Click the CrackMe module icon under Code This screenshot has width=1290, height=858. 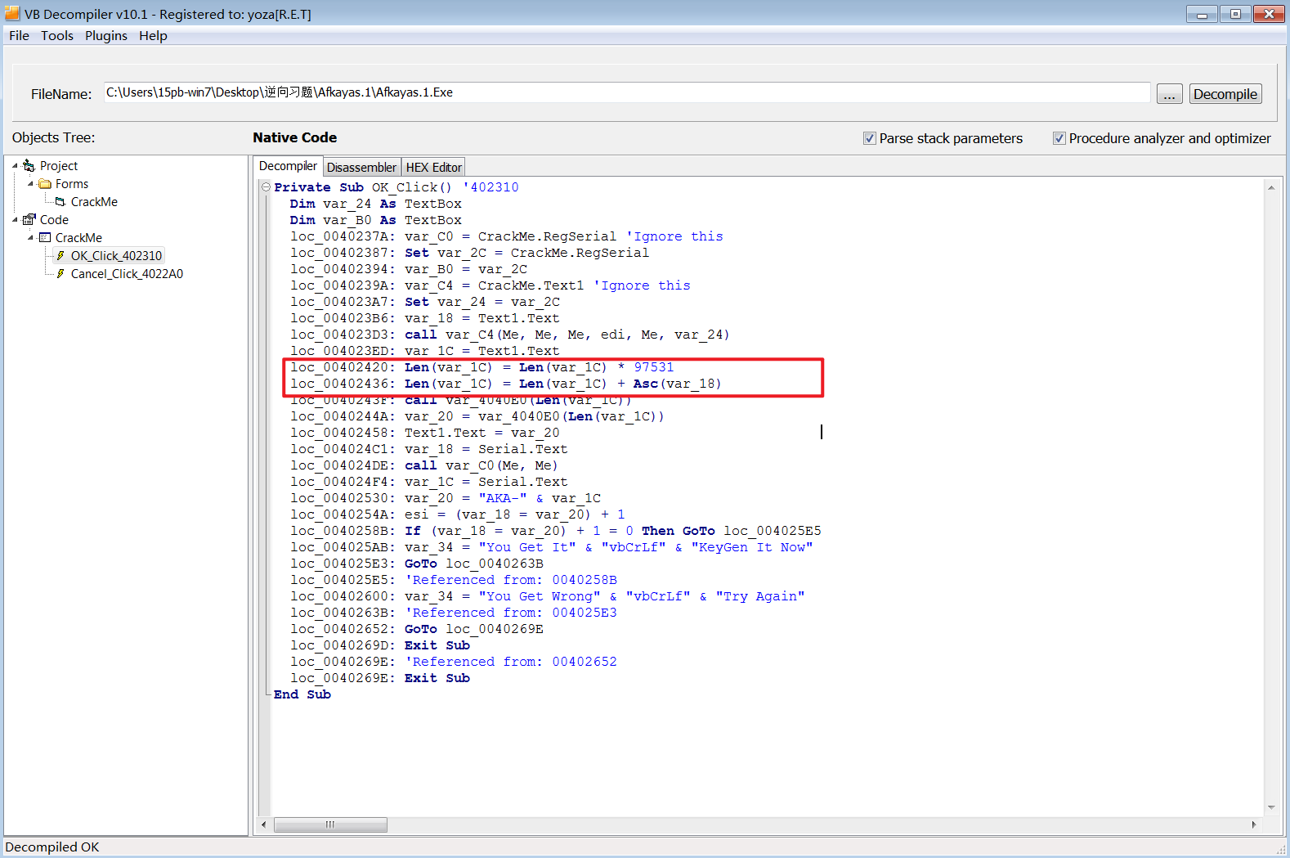coord(45,238)
